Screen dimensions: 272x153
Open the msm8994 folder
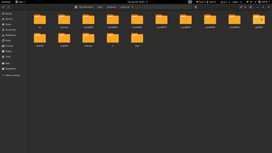click(186, 21)
